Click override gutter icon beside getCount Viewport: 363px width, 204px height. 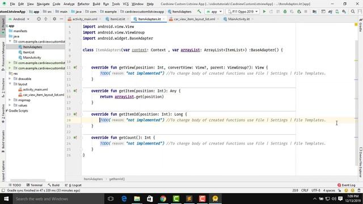[75, 138]
